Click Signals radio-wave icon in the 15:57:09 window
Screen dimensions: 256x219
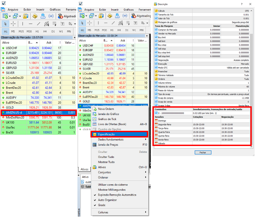pos(51,16)
